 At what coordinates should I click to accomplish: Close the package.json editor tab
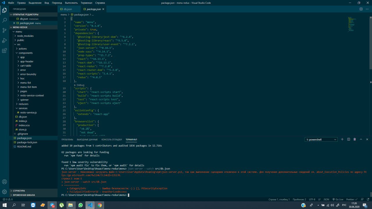tap(103, 9)
